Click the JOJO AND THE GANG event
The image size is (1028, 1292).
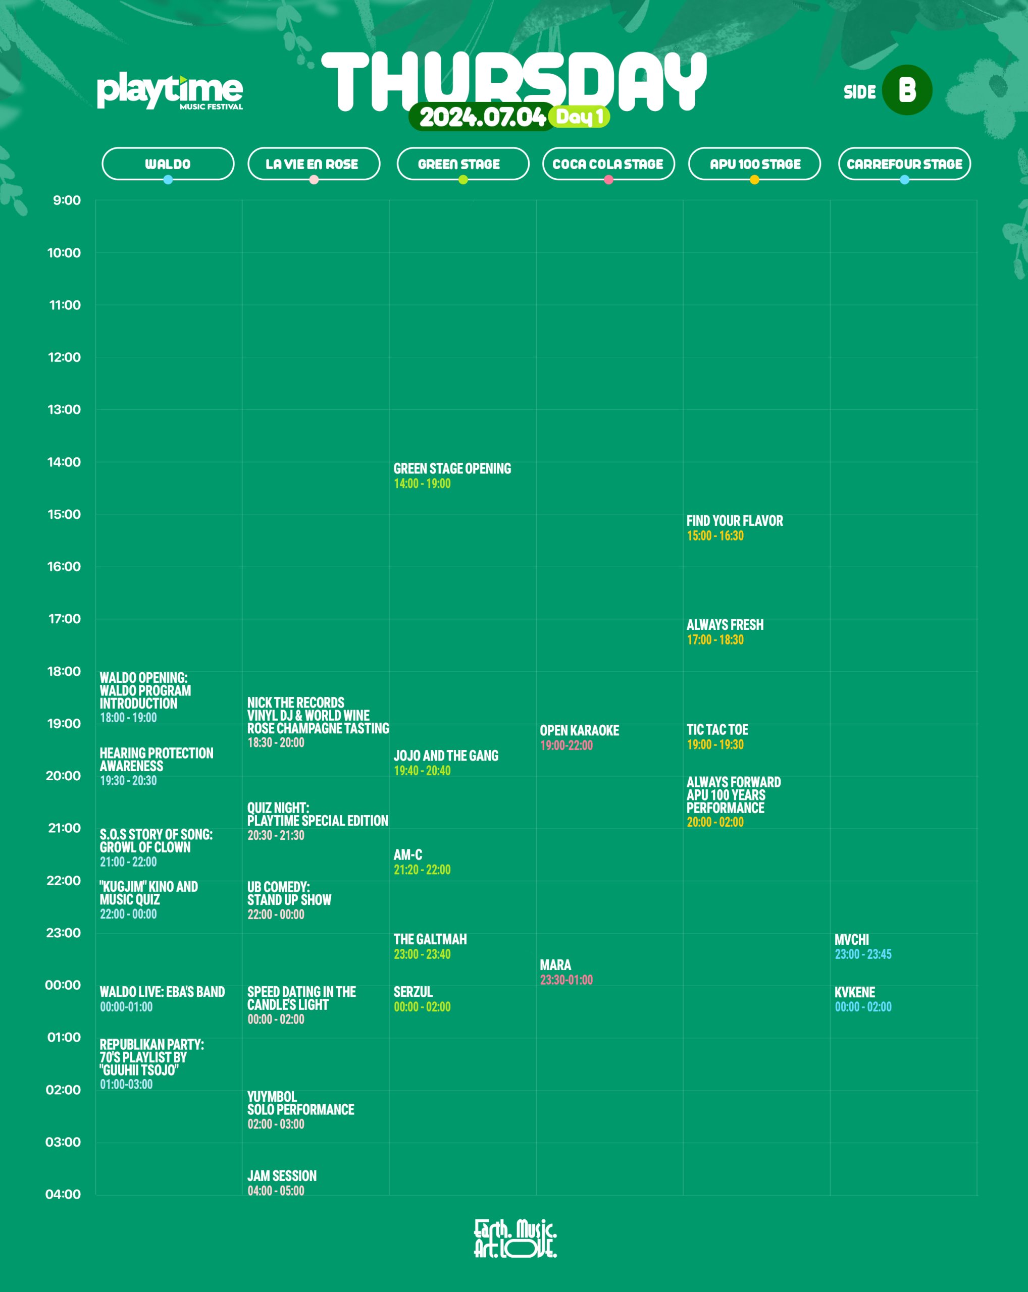(x=446, y=763)
